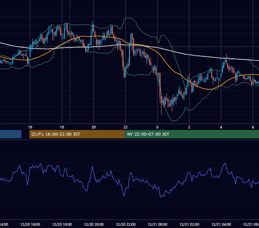Click the 12/21 00:00 time axis label

[157, 224]
